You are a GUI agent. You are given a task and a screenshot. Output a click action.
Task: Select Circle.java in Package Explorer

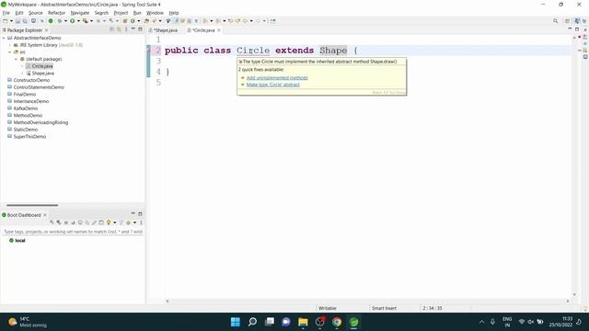click(x=40, y=66)
